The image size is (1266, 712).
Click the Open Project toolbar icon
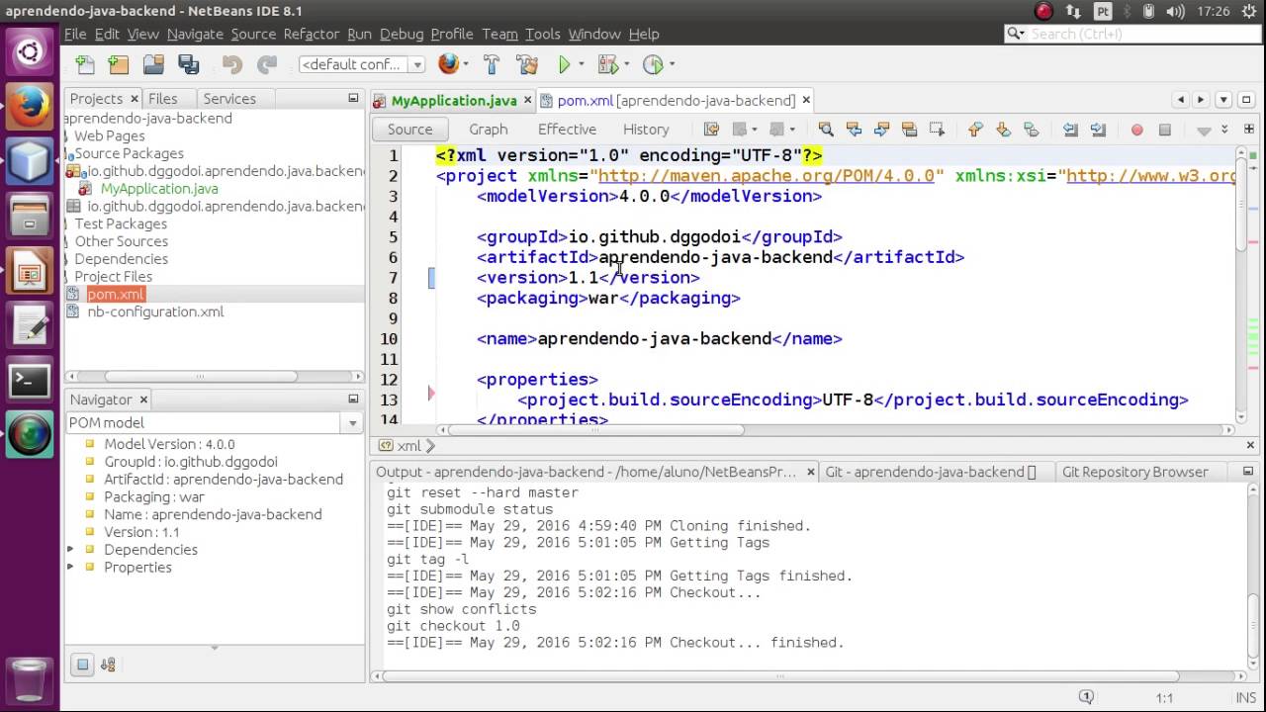(x=153, y=64)
